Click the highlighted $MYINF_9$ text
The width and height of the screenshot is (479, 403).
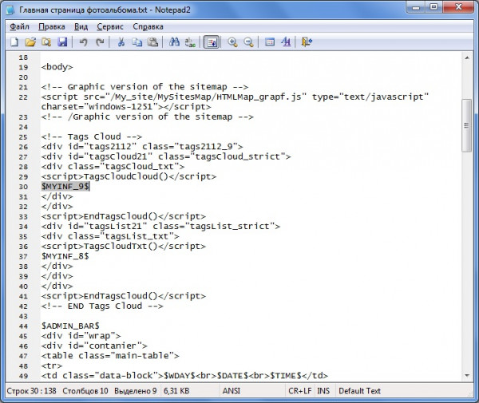click(x=65, y=186)
